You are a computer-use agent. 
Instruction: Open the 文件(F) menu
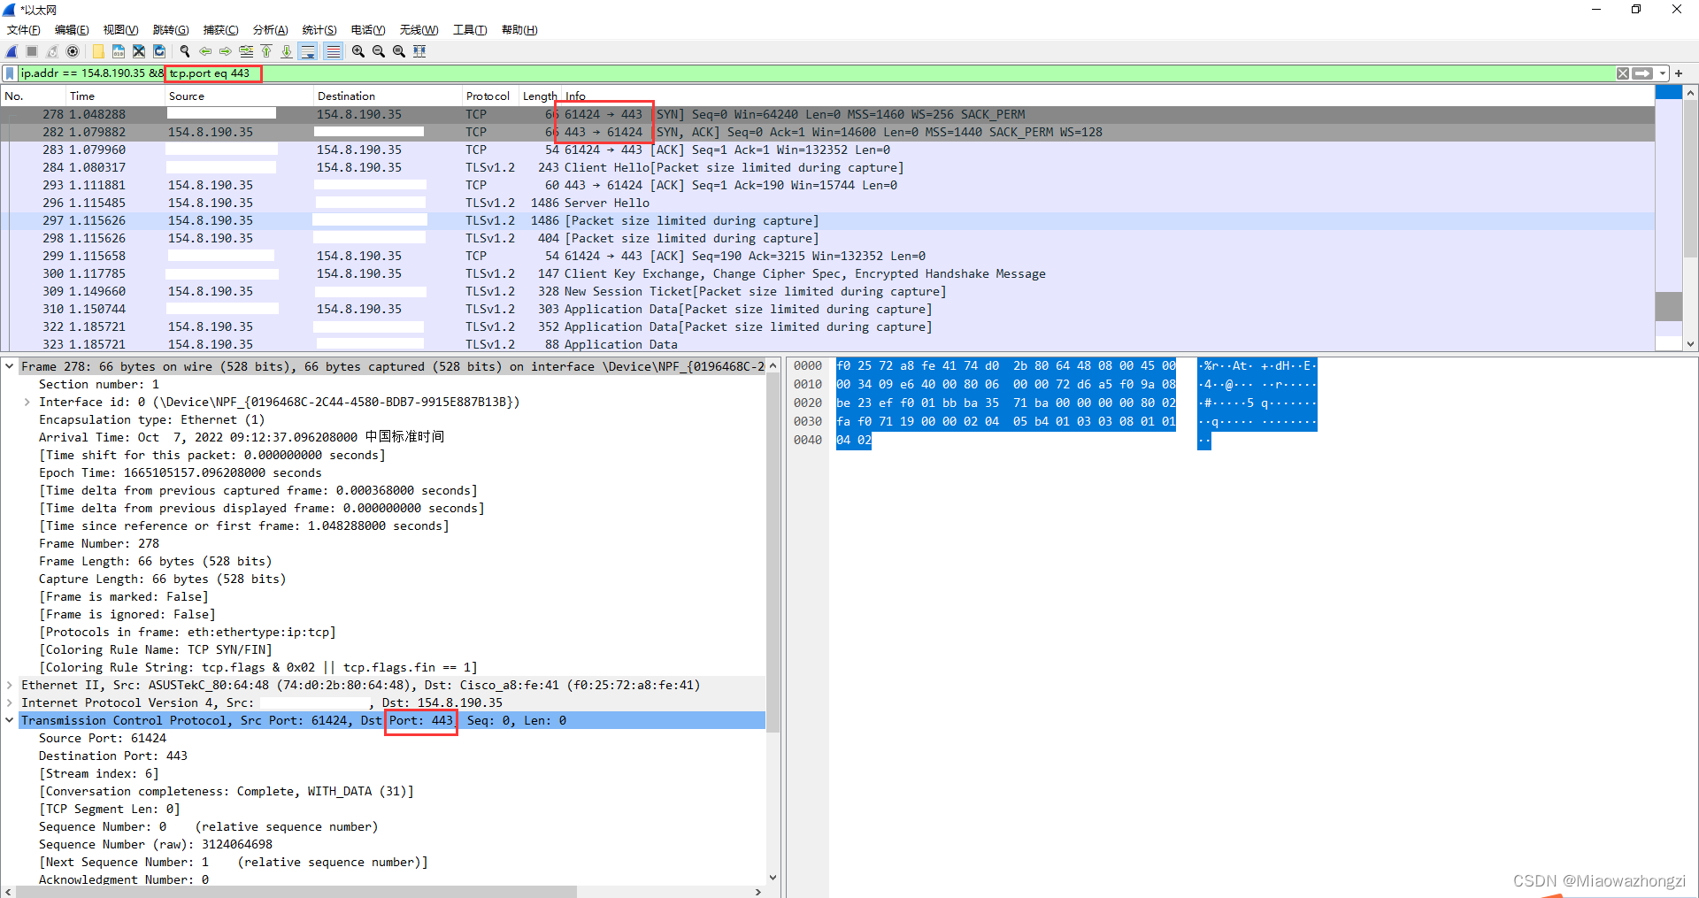point(24,30)
